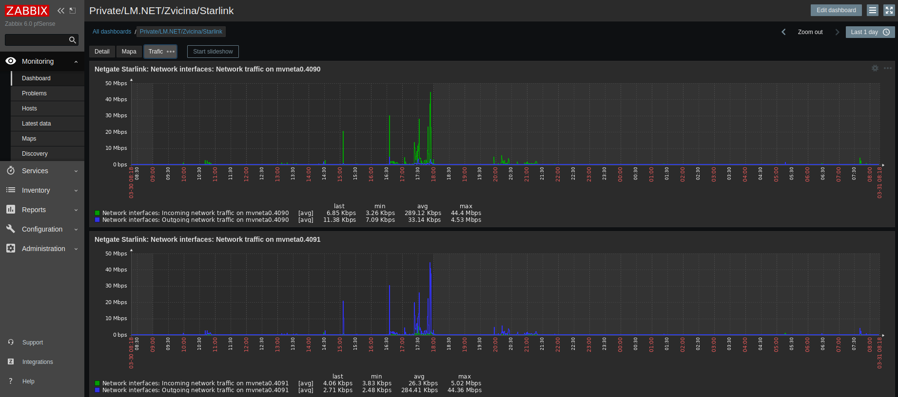898x397 pixels.
Task: Click green Incoming legend swatch for mvneta0.4090
Action: coord(98,213)
